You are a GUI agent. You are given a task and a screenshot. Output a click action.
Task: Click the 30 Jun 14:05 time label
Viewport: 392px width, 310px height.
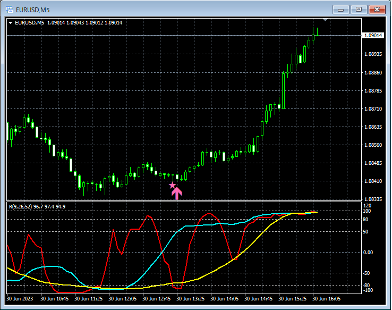(x=224, y=299)
